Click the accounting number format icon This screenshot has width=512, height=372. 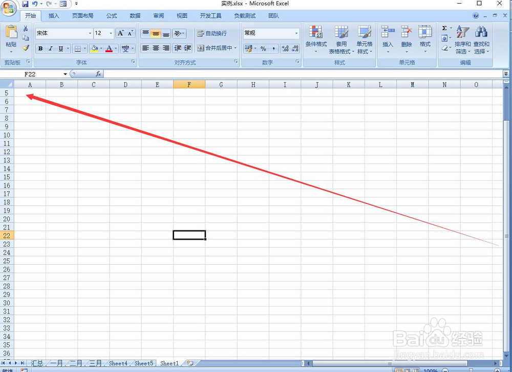click(x=248, y=49)
